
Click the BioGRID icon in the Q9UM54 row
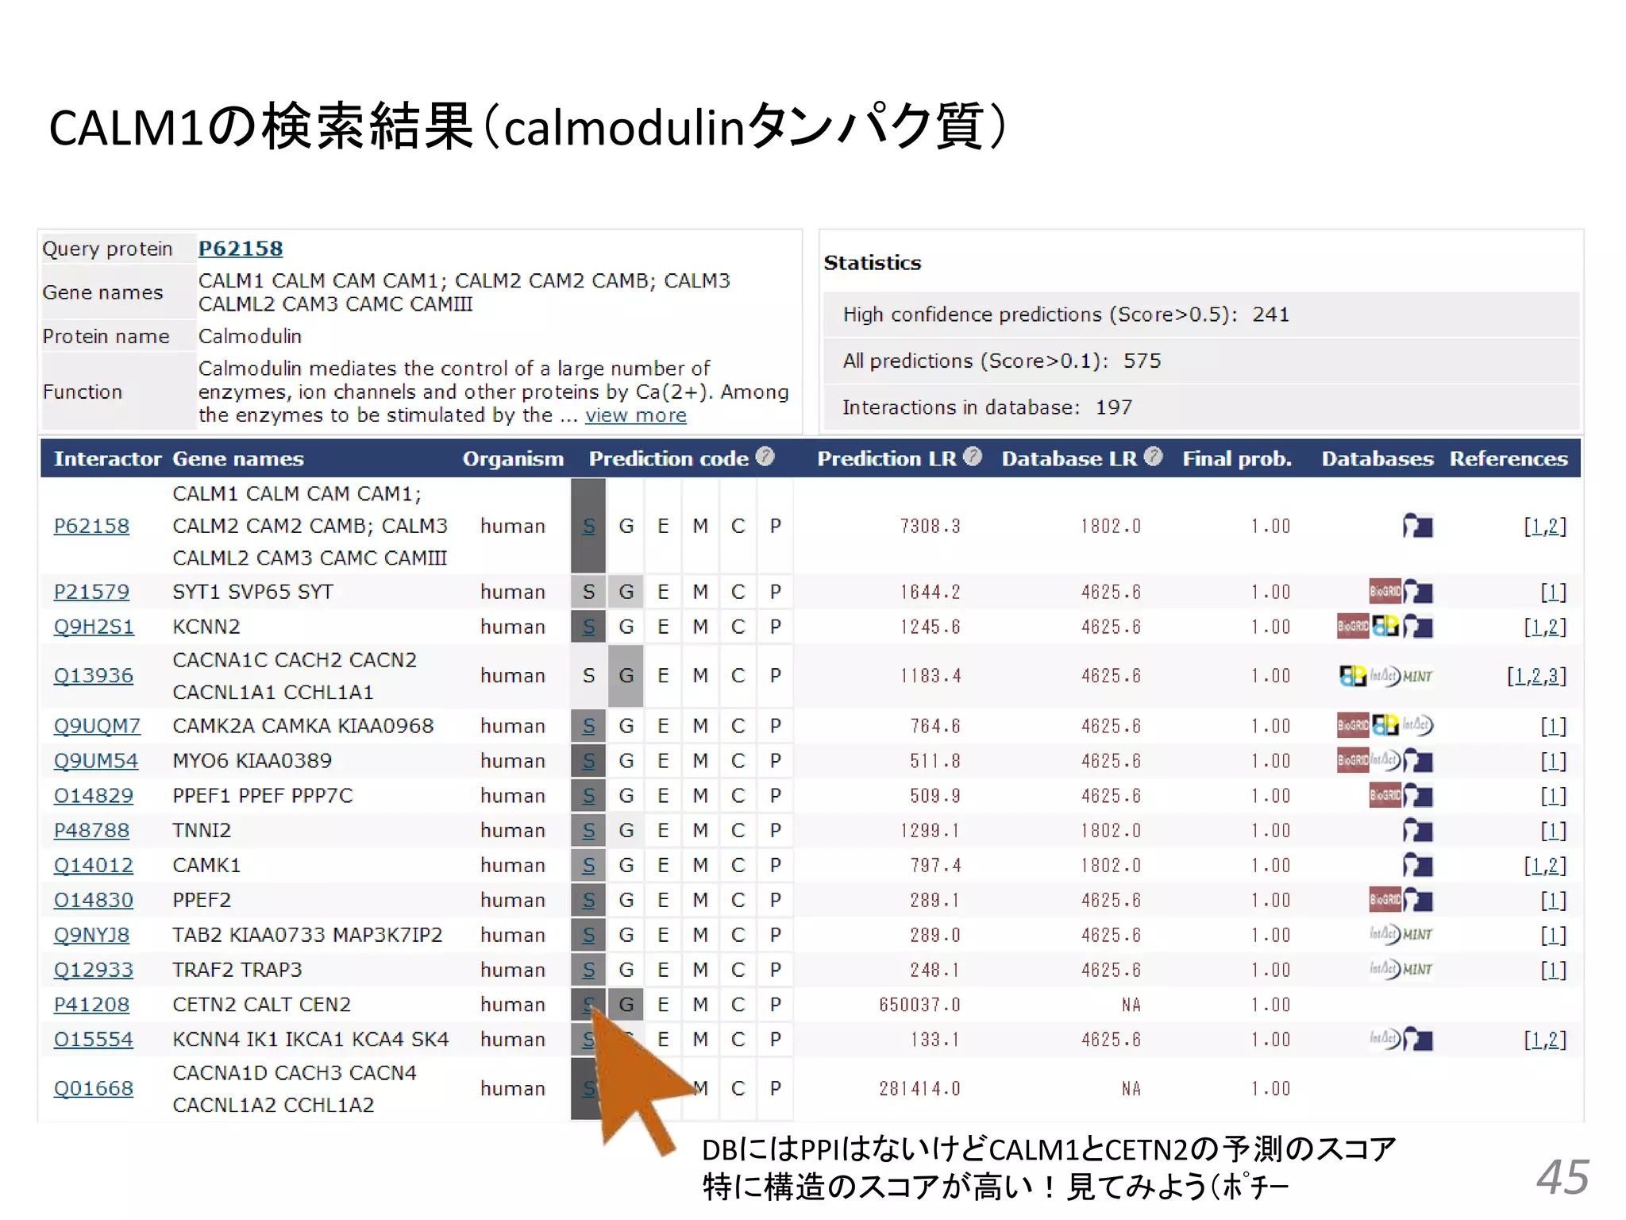(x=1353, y=760)
